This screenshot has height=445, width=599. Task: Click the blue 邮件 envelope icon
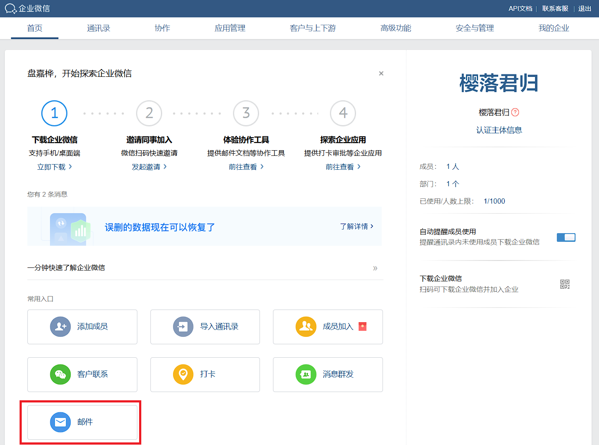[60, 422]
